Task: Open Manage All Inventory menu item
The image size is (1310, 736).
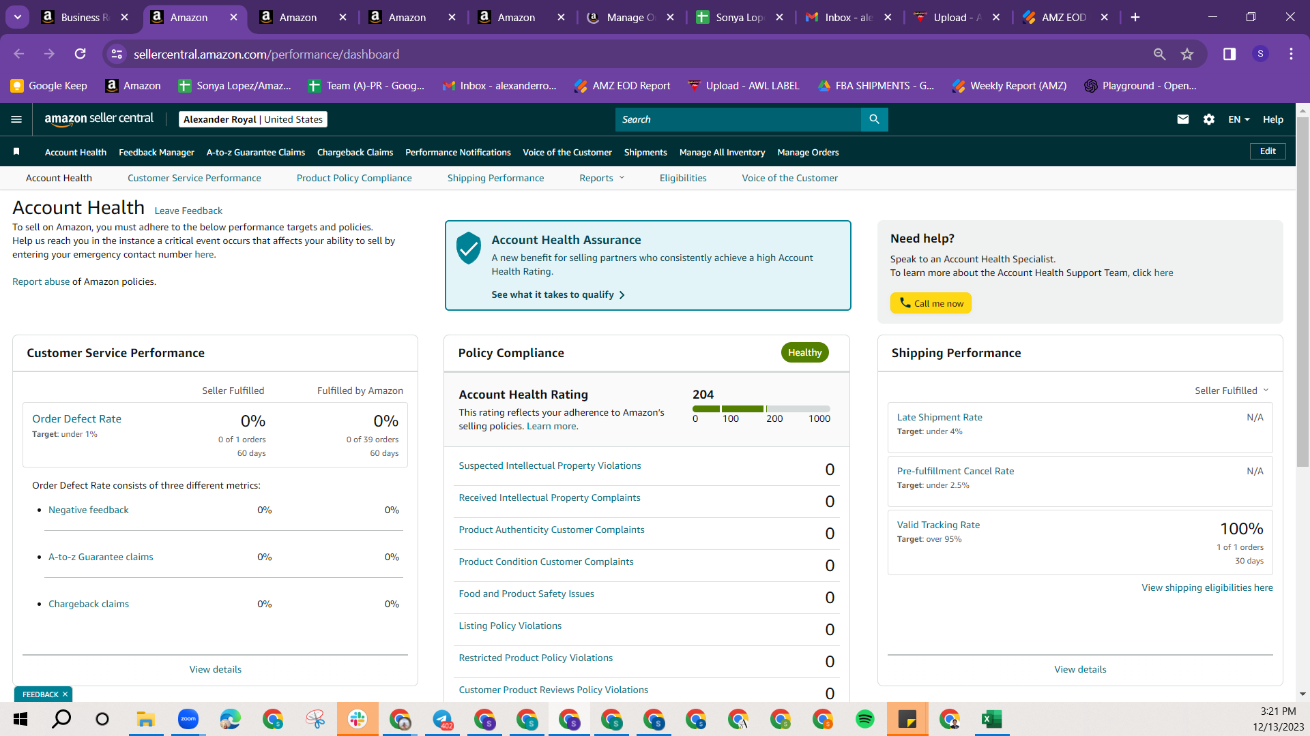Action: pyautogui.click(x=722, y=152)
